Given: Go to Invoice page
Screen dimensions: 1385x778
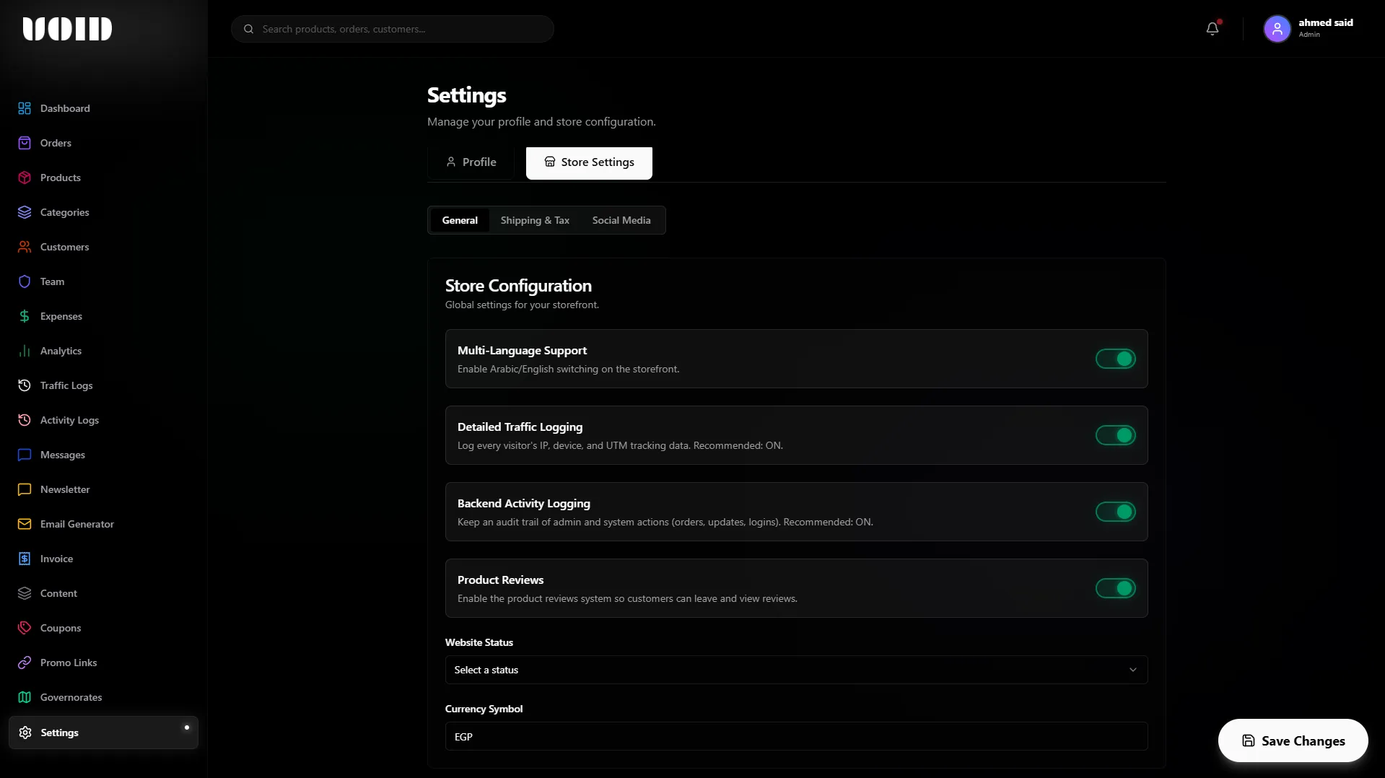Looking at the screenshot, I should pyautogui.click(x=103, y=559).
